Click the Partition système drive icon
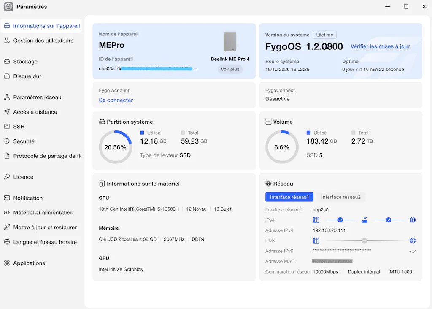 102,122
